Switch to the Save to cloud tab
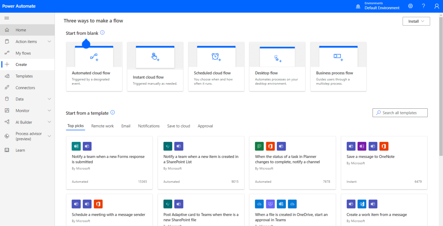This screenshot has height=226, width=443. coord(179,126)
